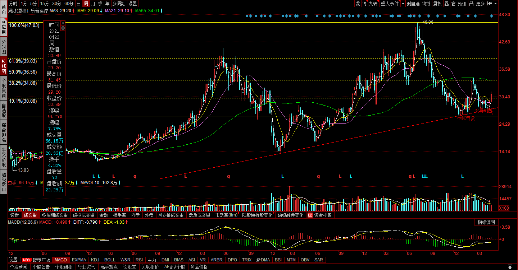Open settings gear on price data panel
Screen dimensions: 518x270
click(x=63, y=28)
